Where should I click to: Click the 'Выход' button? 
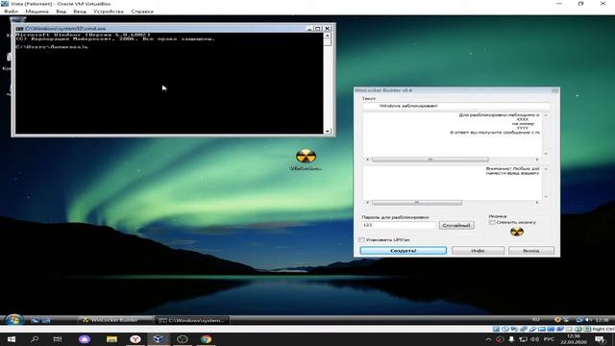coord(531,250)
